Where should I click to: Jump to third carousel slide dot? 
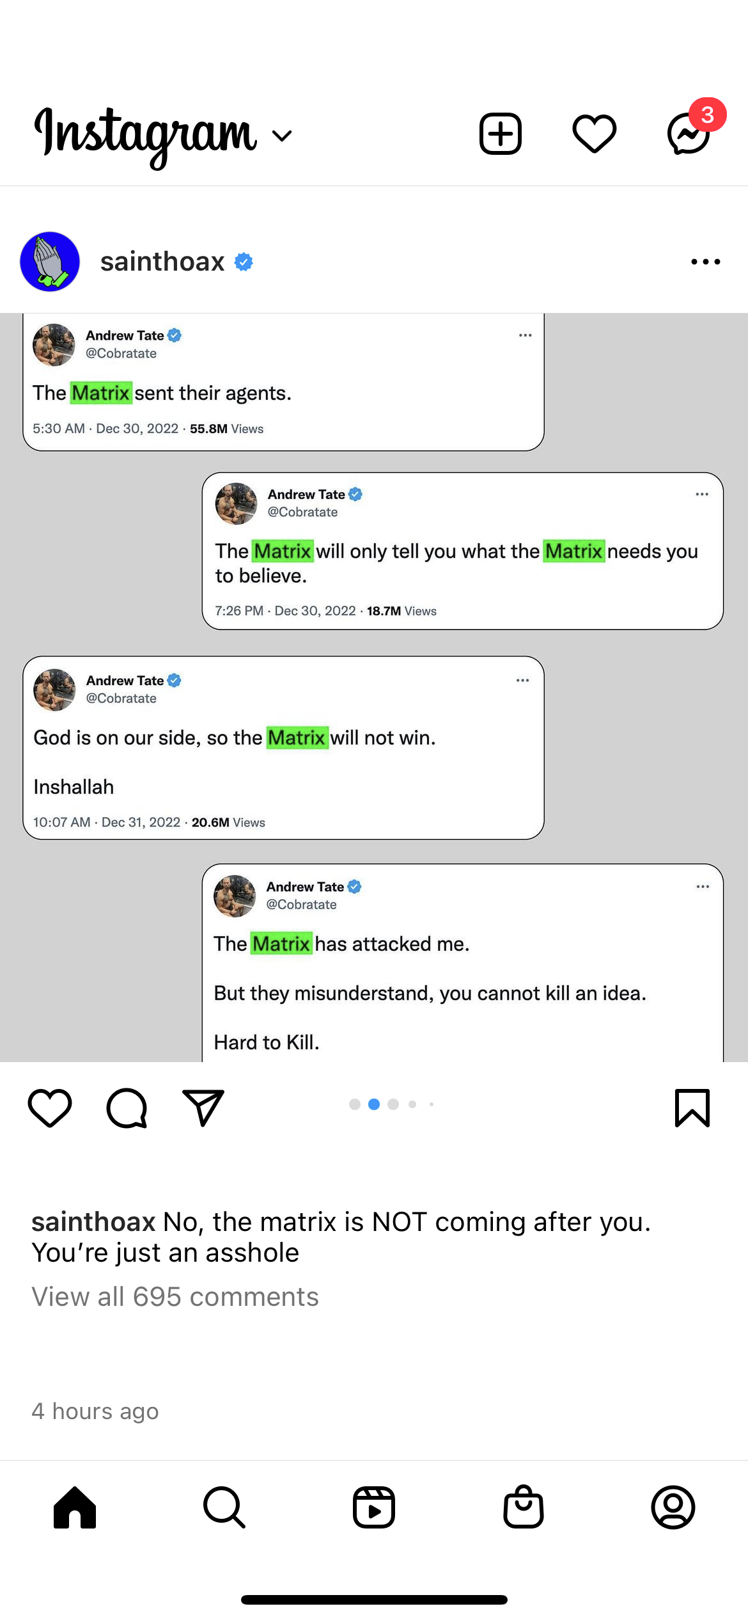[x=393, y=1104]
